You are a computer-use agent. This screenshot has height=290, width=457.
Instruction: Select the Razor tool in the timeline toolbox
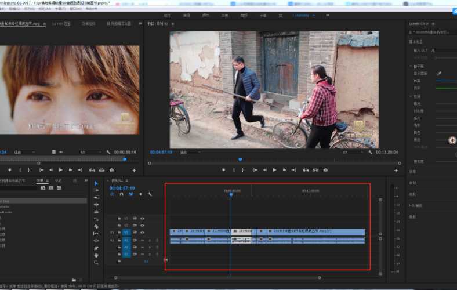point(96,226)
